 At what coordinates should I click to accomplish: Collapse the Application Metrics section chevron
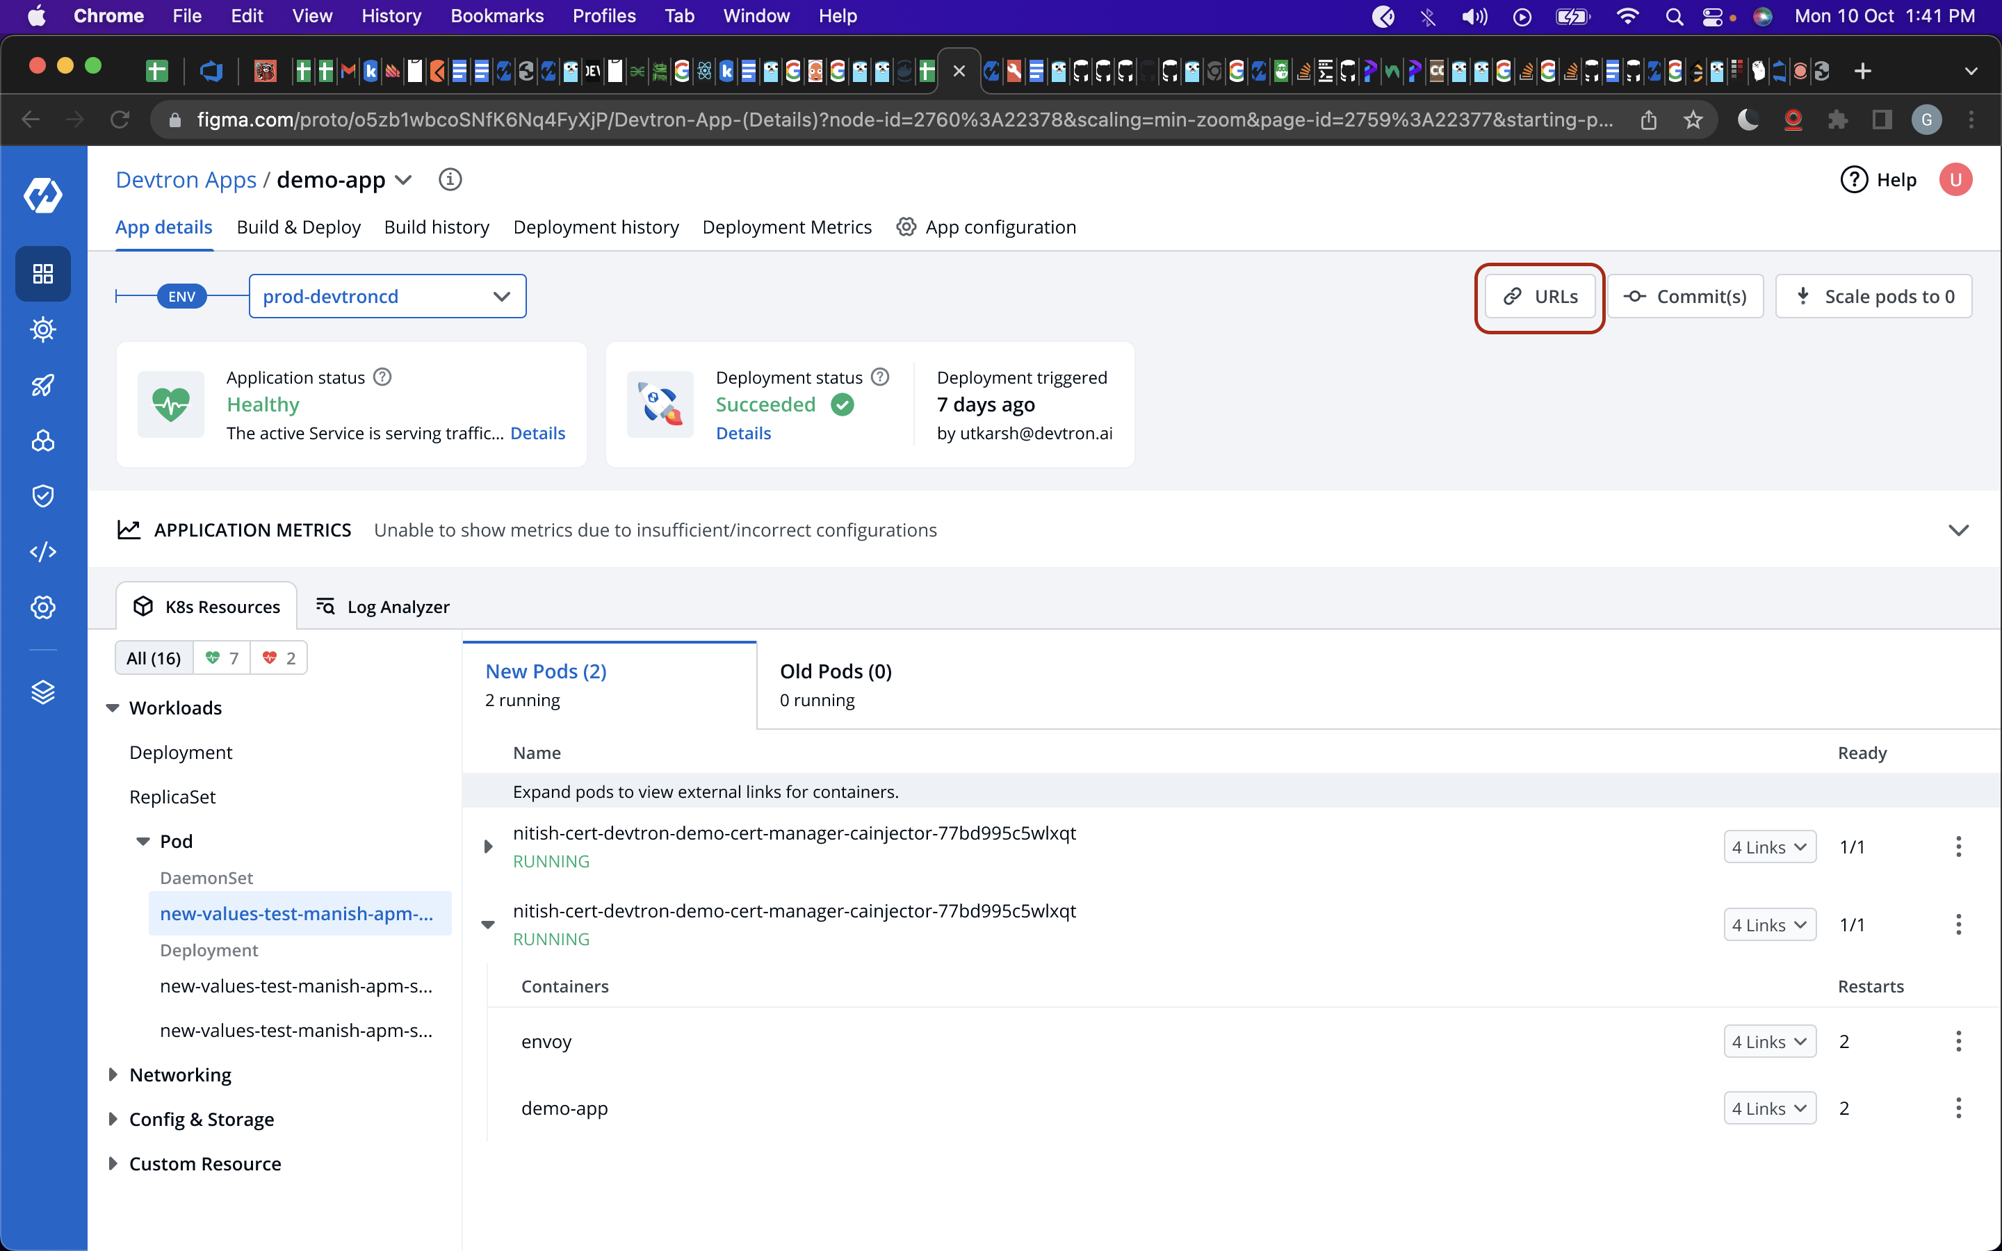pos(1958,530)
